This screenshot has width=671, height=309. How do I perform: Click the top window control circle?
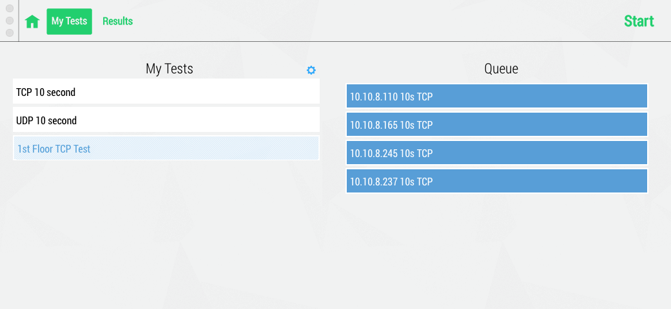click(10, 8)
